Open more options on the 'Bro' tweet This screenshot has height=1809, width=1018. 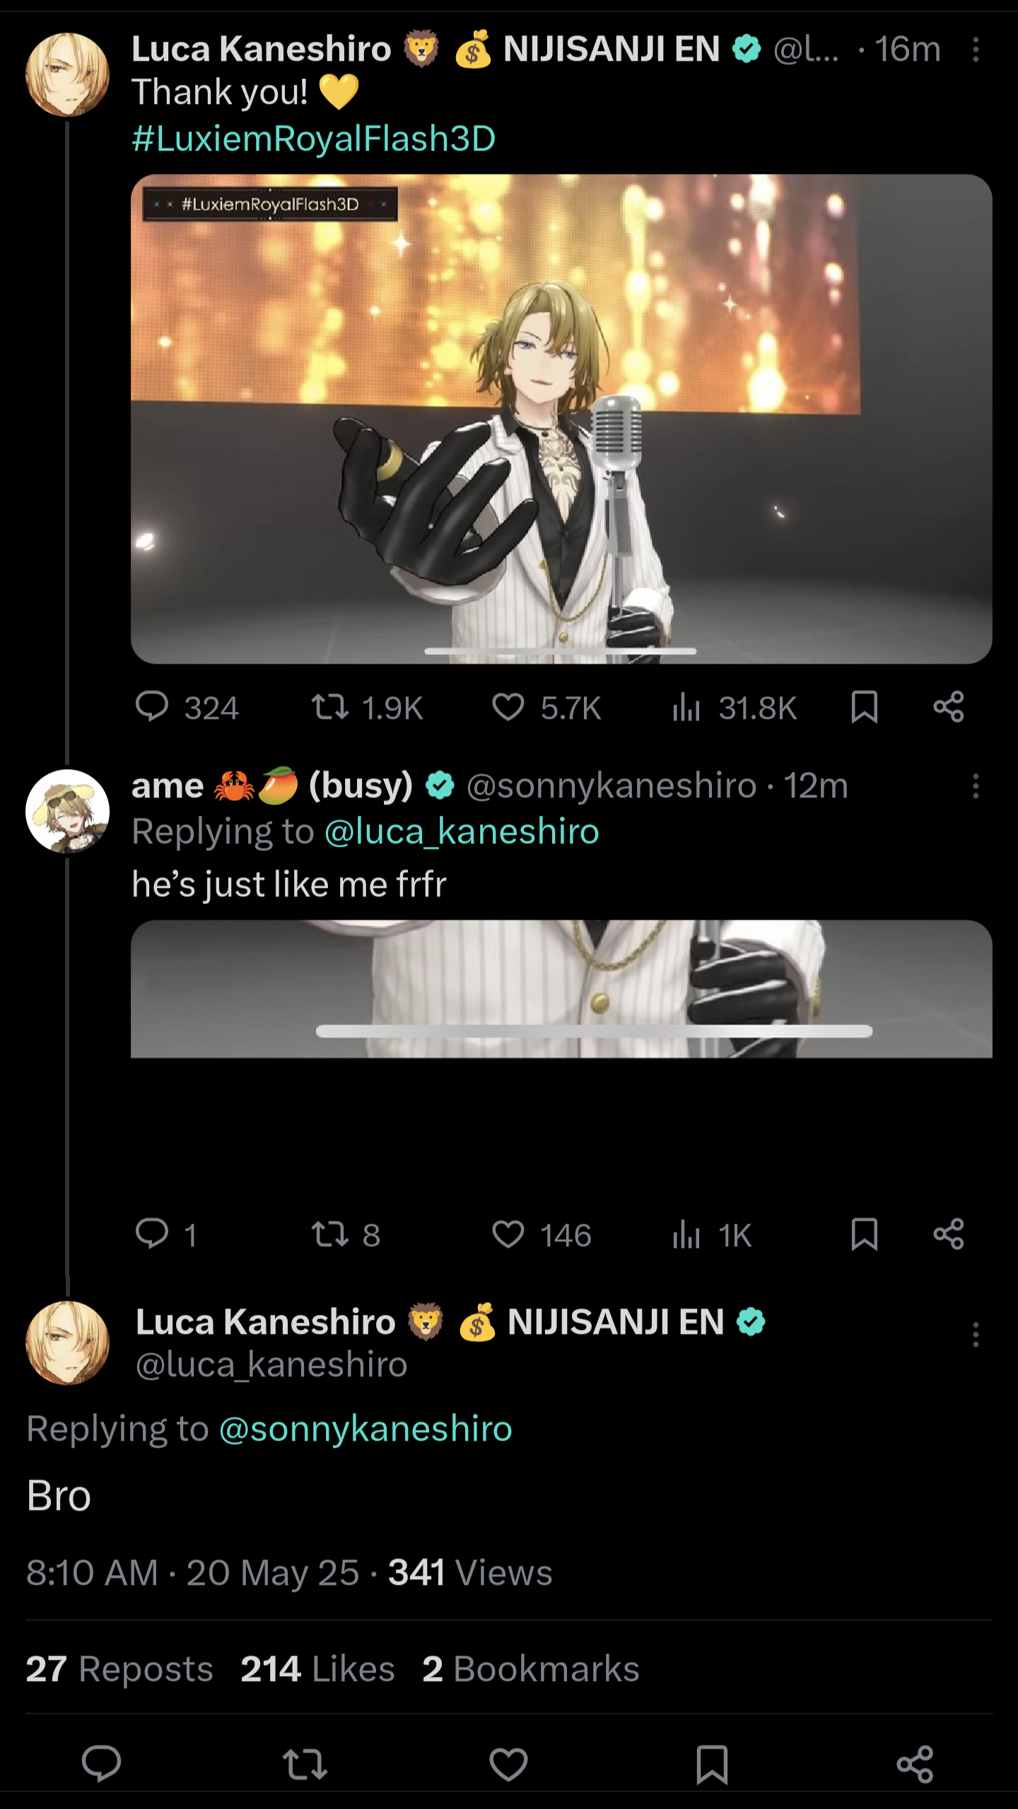pos(976,1335)
